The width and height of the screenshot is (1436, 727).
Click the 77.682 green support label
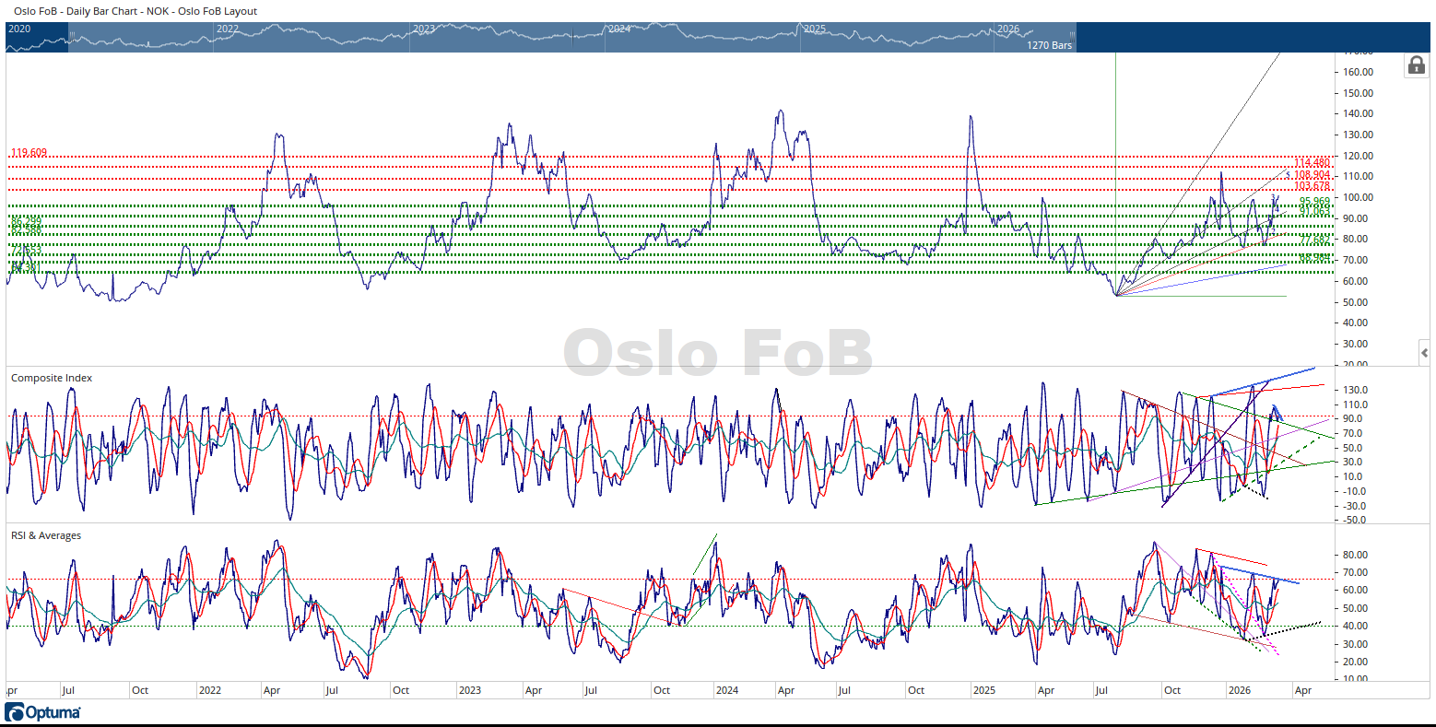coord(1314,239)
